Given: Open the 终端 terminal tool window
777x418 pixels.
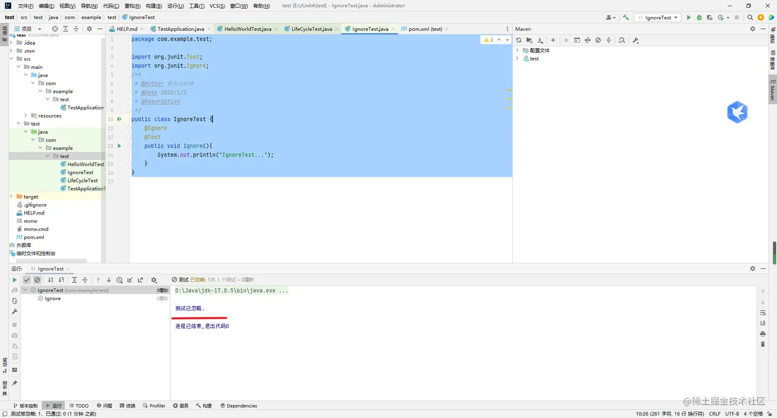Looking at the screenshot, I should pyautogui.click(x=127, y=406).
